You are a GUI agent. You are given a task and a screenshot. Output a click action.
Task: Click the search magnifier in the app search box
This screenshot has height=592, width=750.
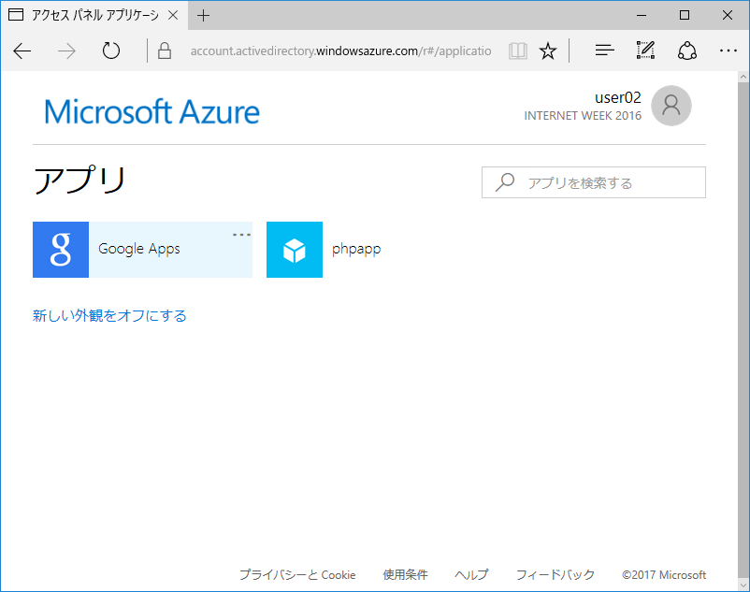[504, 181]
